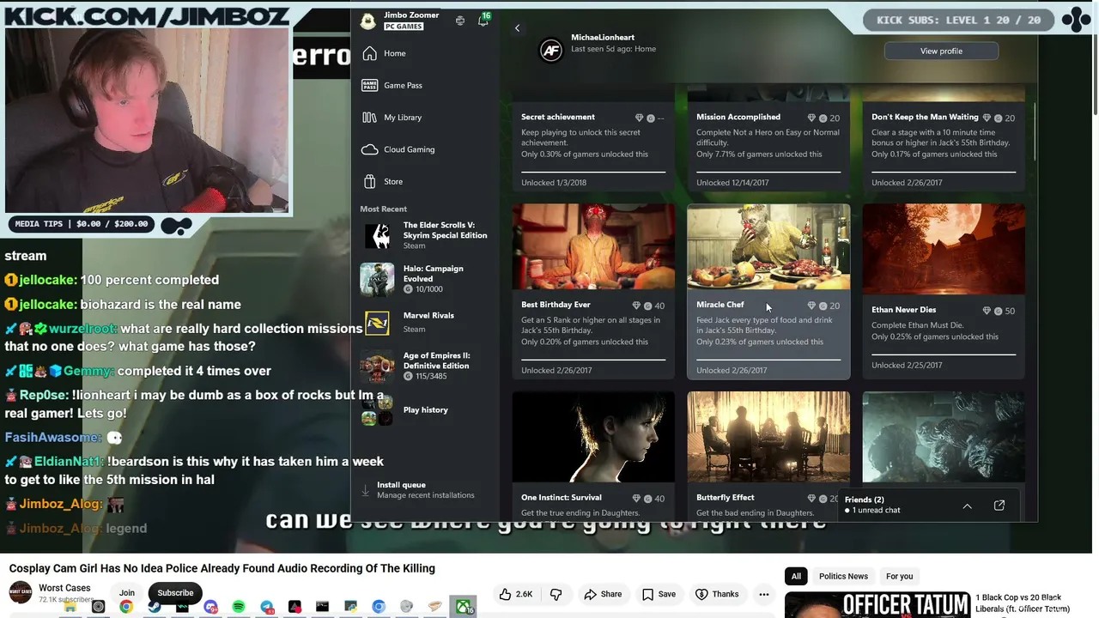The height and width of the screenshot is (618, 1099).
Task: Click the '1 unread chat' status text
Action: pyautogui.click(x=877, y=511)
